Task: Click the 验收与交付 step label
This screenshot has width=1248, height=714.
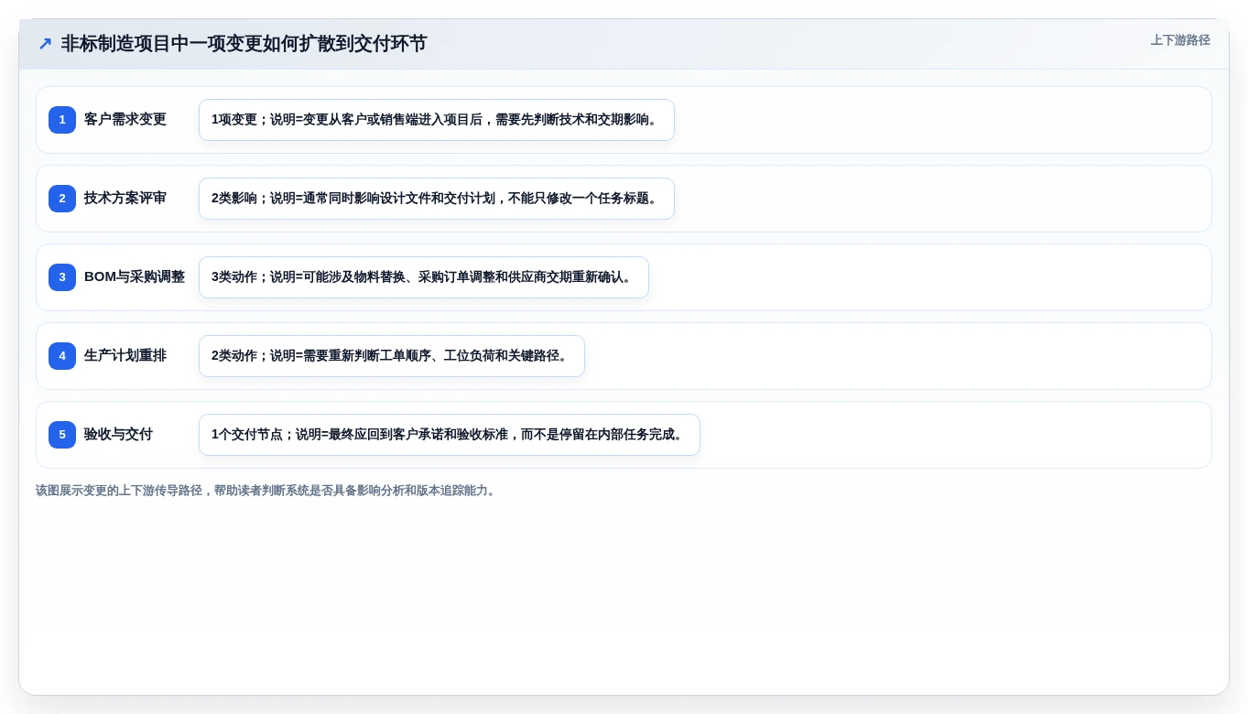Action: [118, 435]
